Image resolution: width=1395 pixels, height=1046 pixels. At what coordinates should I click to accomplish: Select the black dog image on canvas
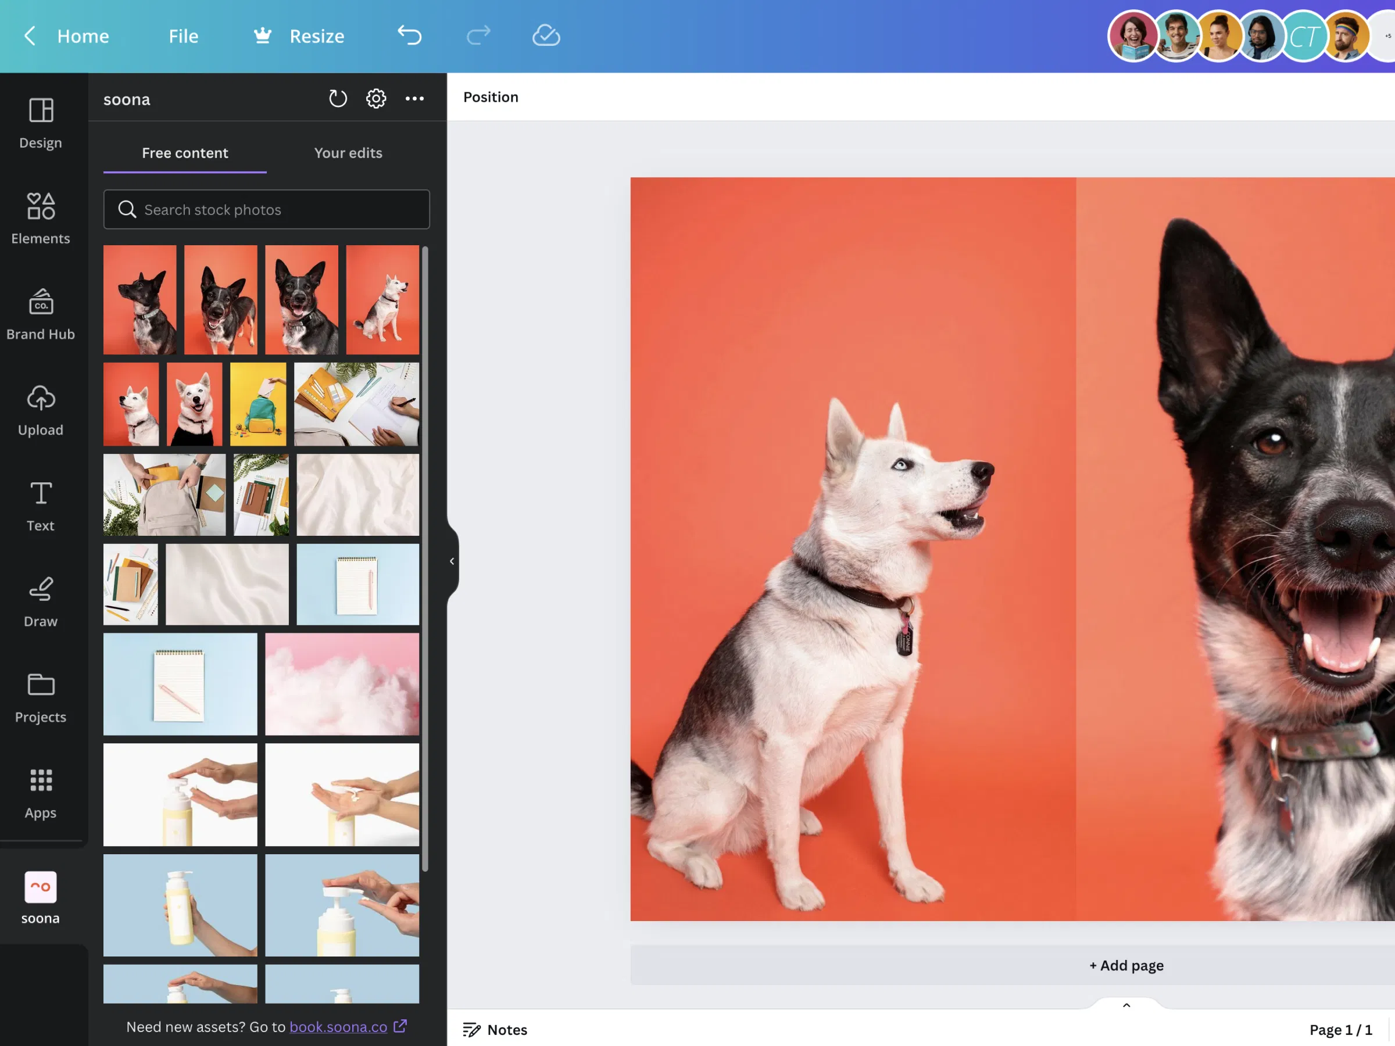tap(1235, 549)
